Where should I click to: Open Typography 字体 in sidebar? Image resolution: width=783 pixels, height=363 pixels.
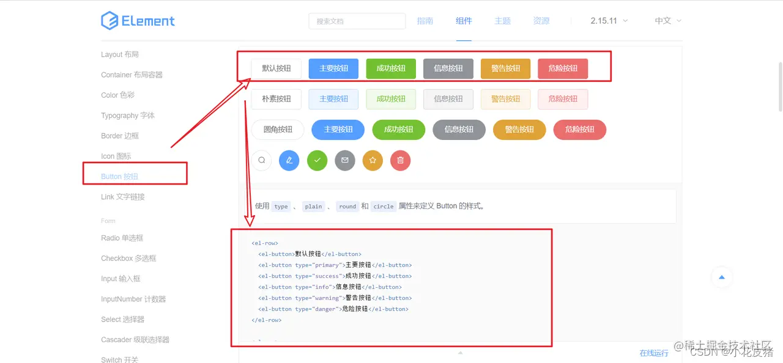coord(128,116)
